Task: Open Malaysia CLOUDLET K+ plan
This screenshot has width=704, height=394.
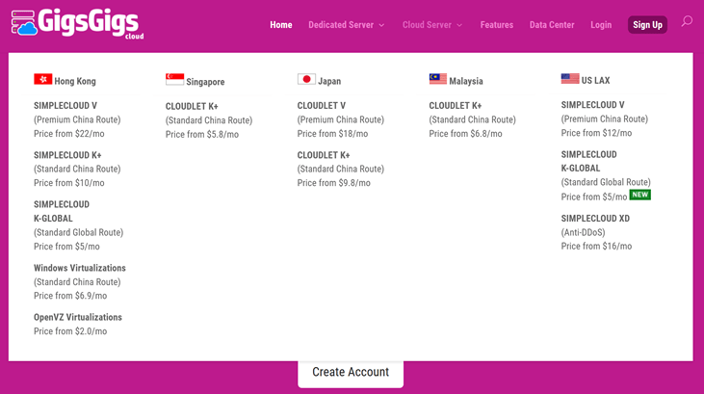Action: click(456, 106)
